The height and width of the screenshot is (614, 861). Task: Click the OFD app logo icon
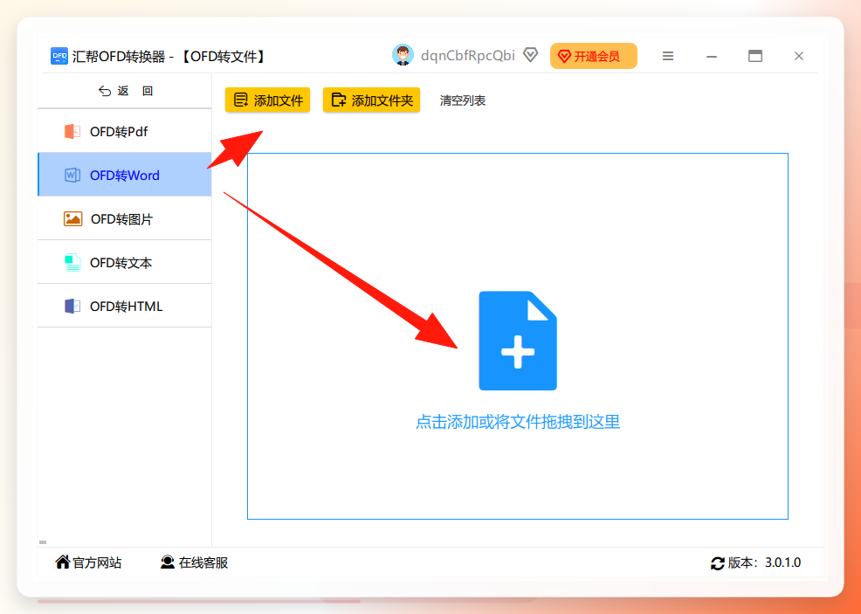59,56
